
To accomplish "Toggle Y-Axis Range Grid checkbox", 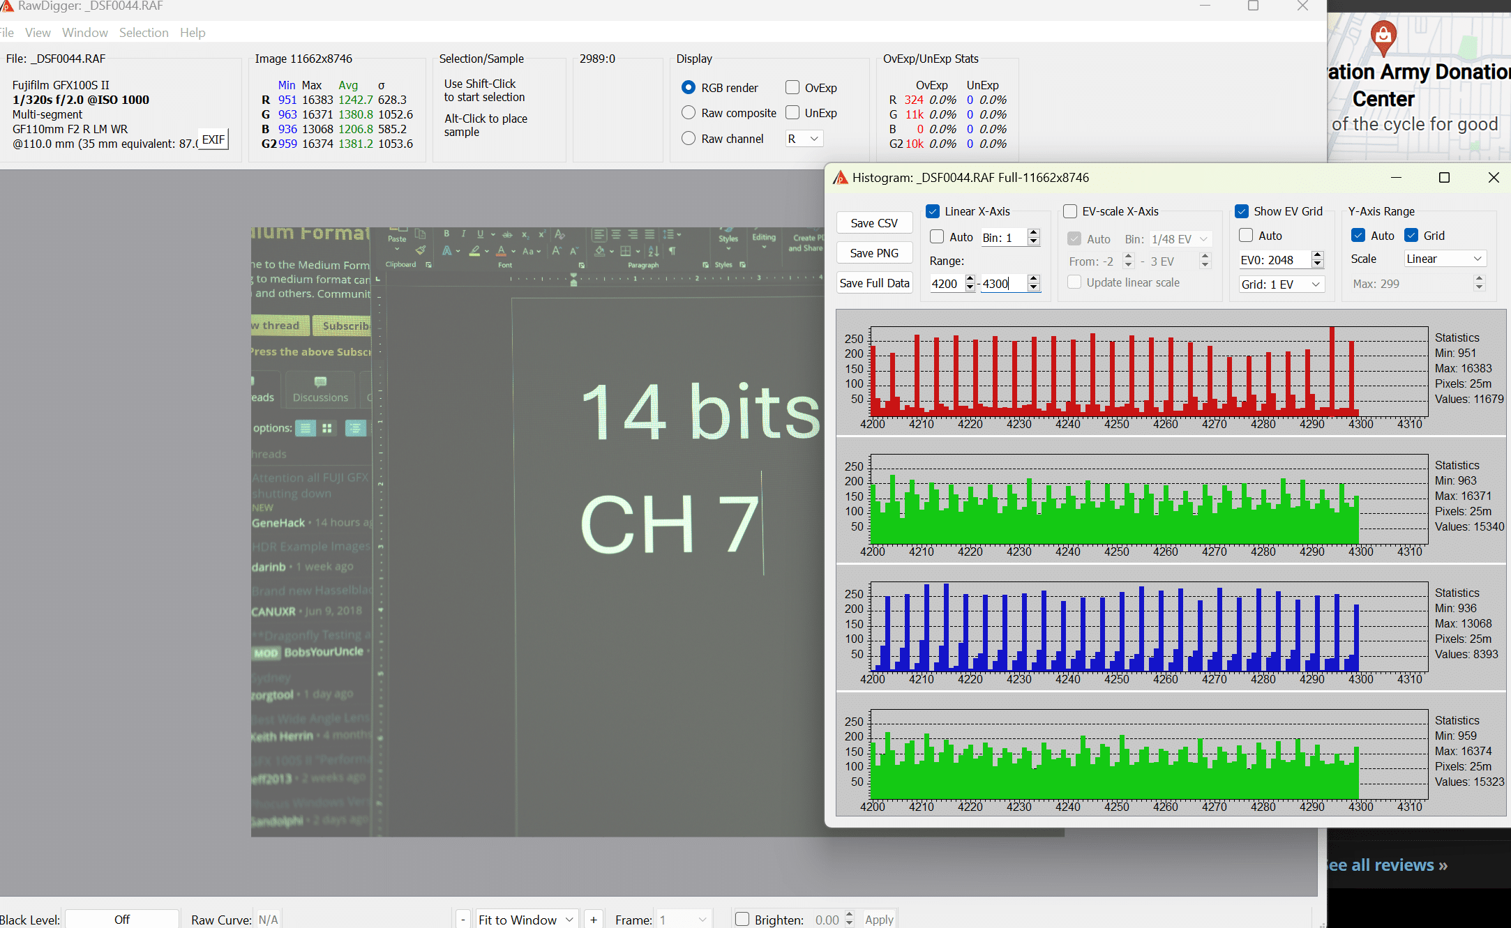I will [x=1411, y=236].
